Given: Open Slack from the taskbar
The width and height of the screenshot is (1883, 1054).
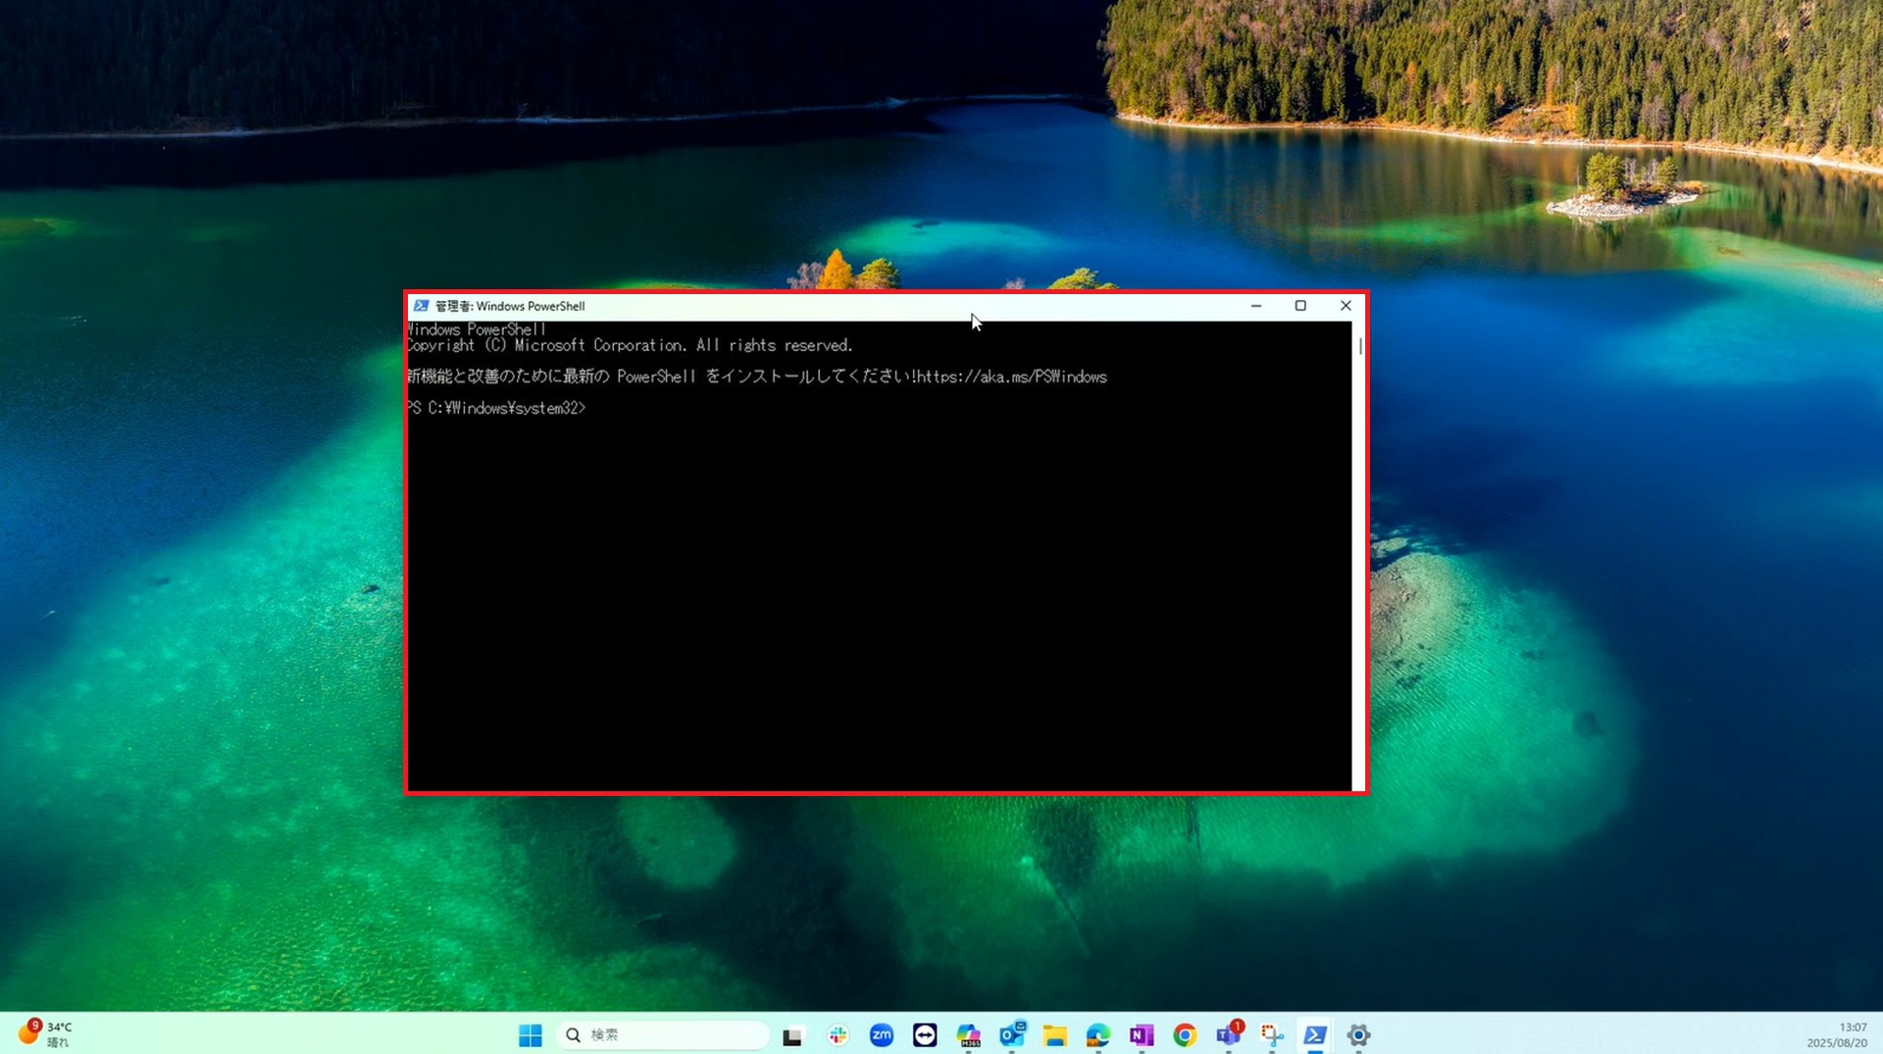Looking at the screenshot, I should tap(838, 1035).
